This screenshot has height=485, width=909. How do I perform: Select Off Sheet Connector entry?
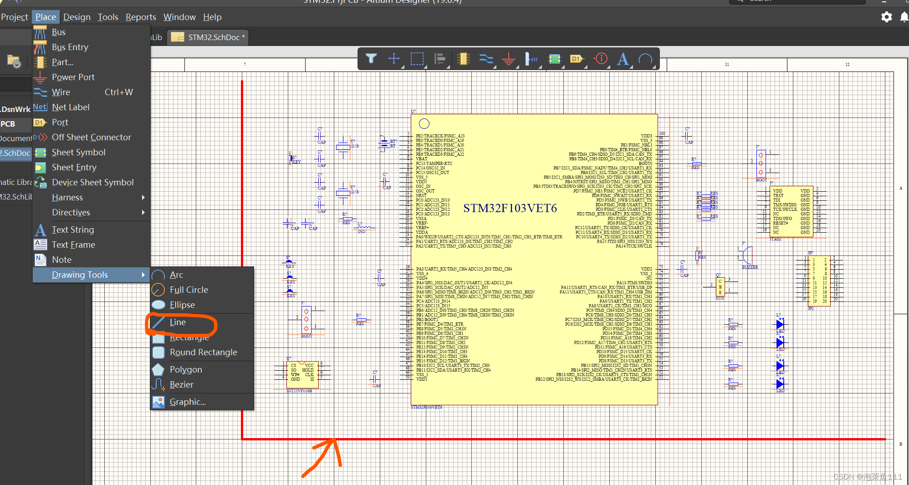tap(92, 137)
